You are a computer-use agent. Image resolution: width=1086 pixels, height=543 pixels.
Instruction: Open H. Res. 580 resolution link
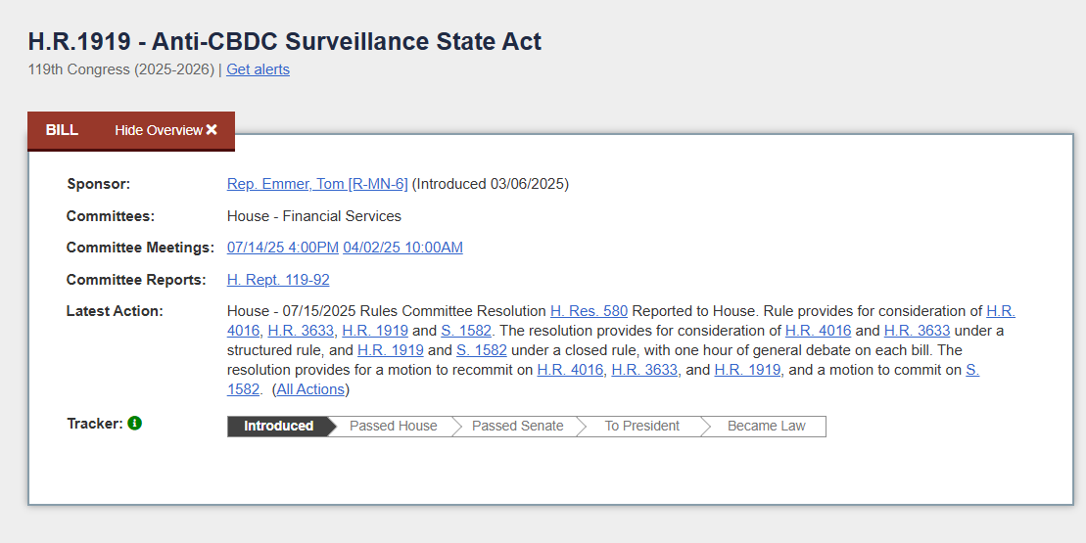point(589,311)
